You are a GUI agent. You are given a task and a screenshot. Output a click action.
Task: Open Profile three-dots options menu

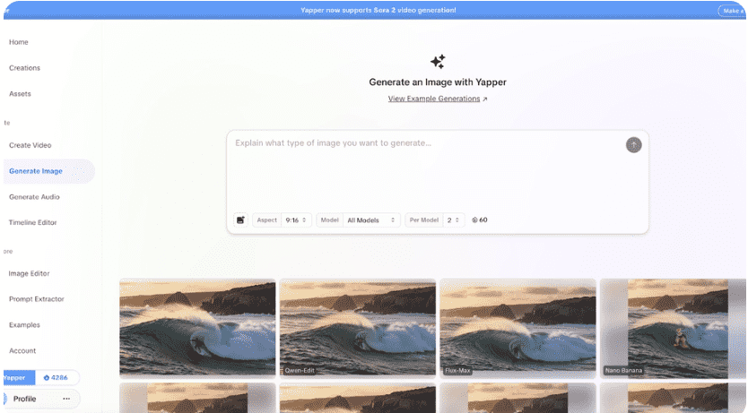coord(66,399)
